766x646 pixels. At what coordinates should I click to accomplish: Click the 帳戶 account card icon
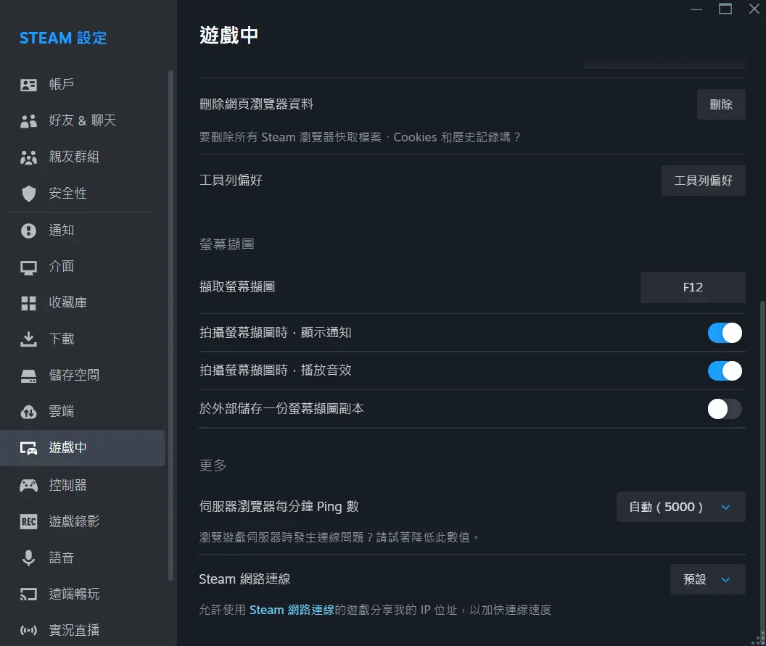(x=28, y=85)
